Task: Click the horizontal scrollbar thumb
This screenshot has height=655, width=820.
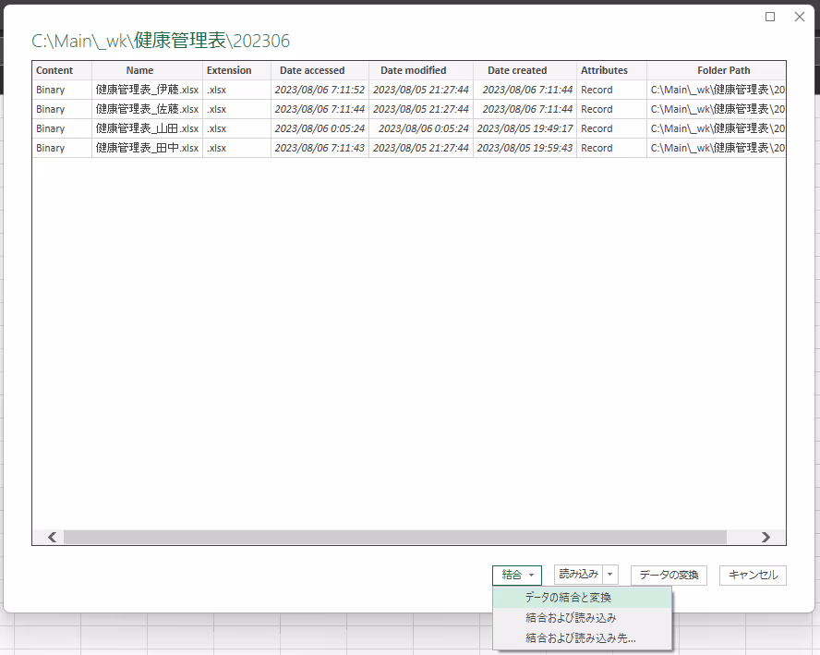Action: click(x=395, y=538)
